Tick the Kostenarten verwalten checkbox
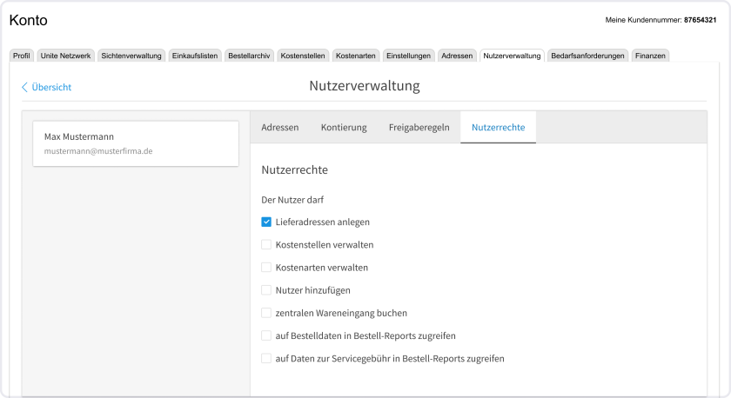Image resolution: width=731 pixels, height=398 pixels. click(266, 268)
